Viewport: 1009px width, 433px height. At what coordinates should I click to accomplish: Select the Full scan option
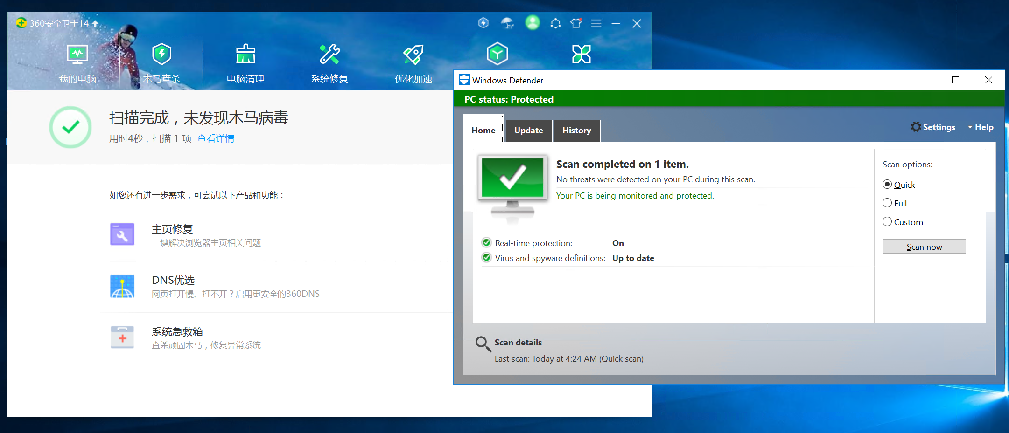click(x=895, y=203)
